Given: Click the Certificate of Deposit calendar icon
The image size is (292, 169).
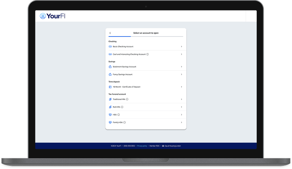Looking at the screenshot, I should pos(110,87).
